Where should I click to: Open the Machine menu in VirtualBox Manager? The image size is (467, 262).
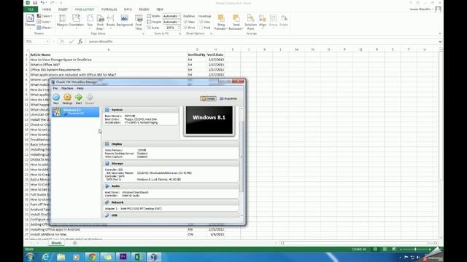[x=67, y=89]
